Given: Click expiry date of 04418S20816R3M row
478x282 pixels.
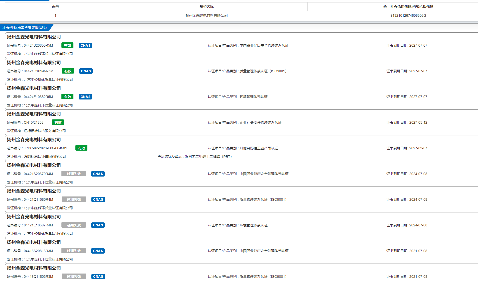Looking at the screenshot, I should point(418,251).
